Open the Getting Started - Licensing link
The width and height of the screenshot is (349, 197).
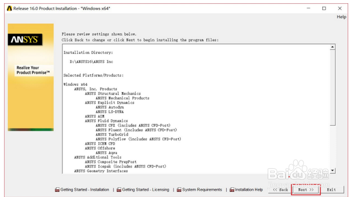[x=146, y=190]
